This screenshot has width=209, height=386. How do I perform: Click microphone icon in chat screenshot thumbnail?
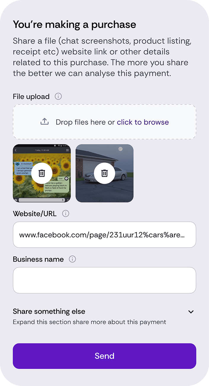click(x=63, y=200)
